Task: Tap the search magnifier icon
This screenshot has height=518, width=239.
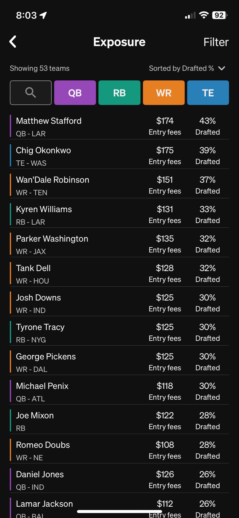Action: click(31, 93)
